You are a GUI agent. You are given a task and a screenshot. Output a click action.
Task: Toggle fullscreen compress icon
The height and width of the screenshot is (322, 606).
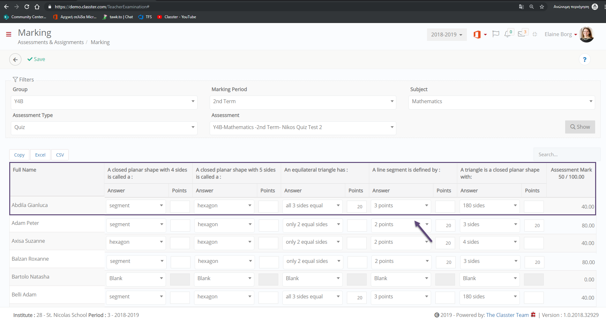coord(535,34)
